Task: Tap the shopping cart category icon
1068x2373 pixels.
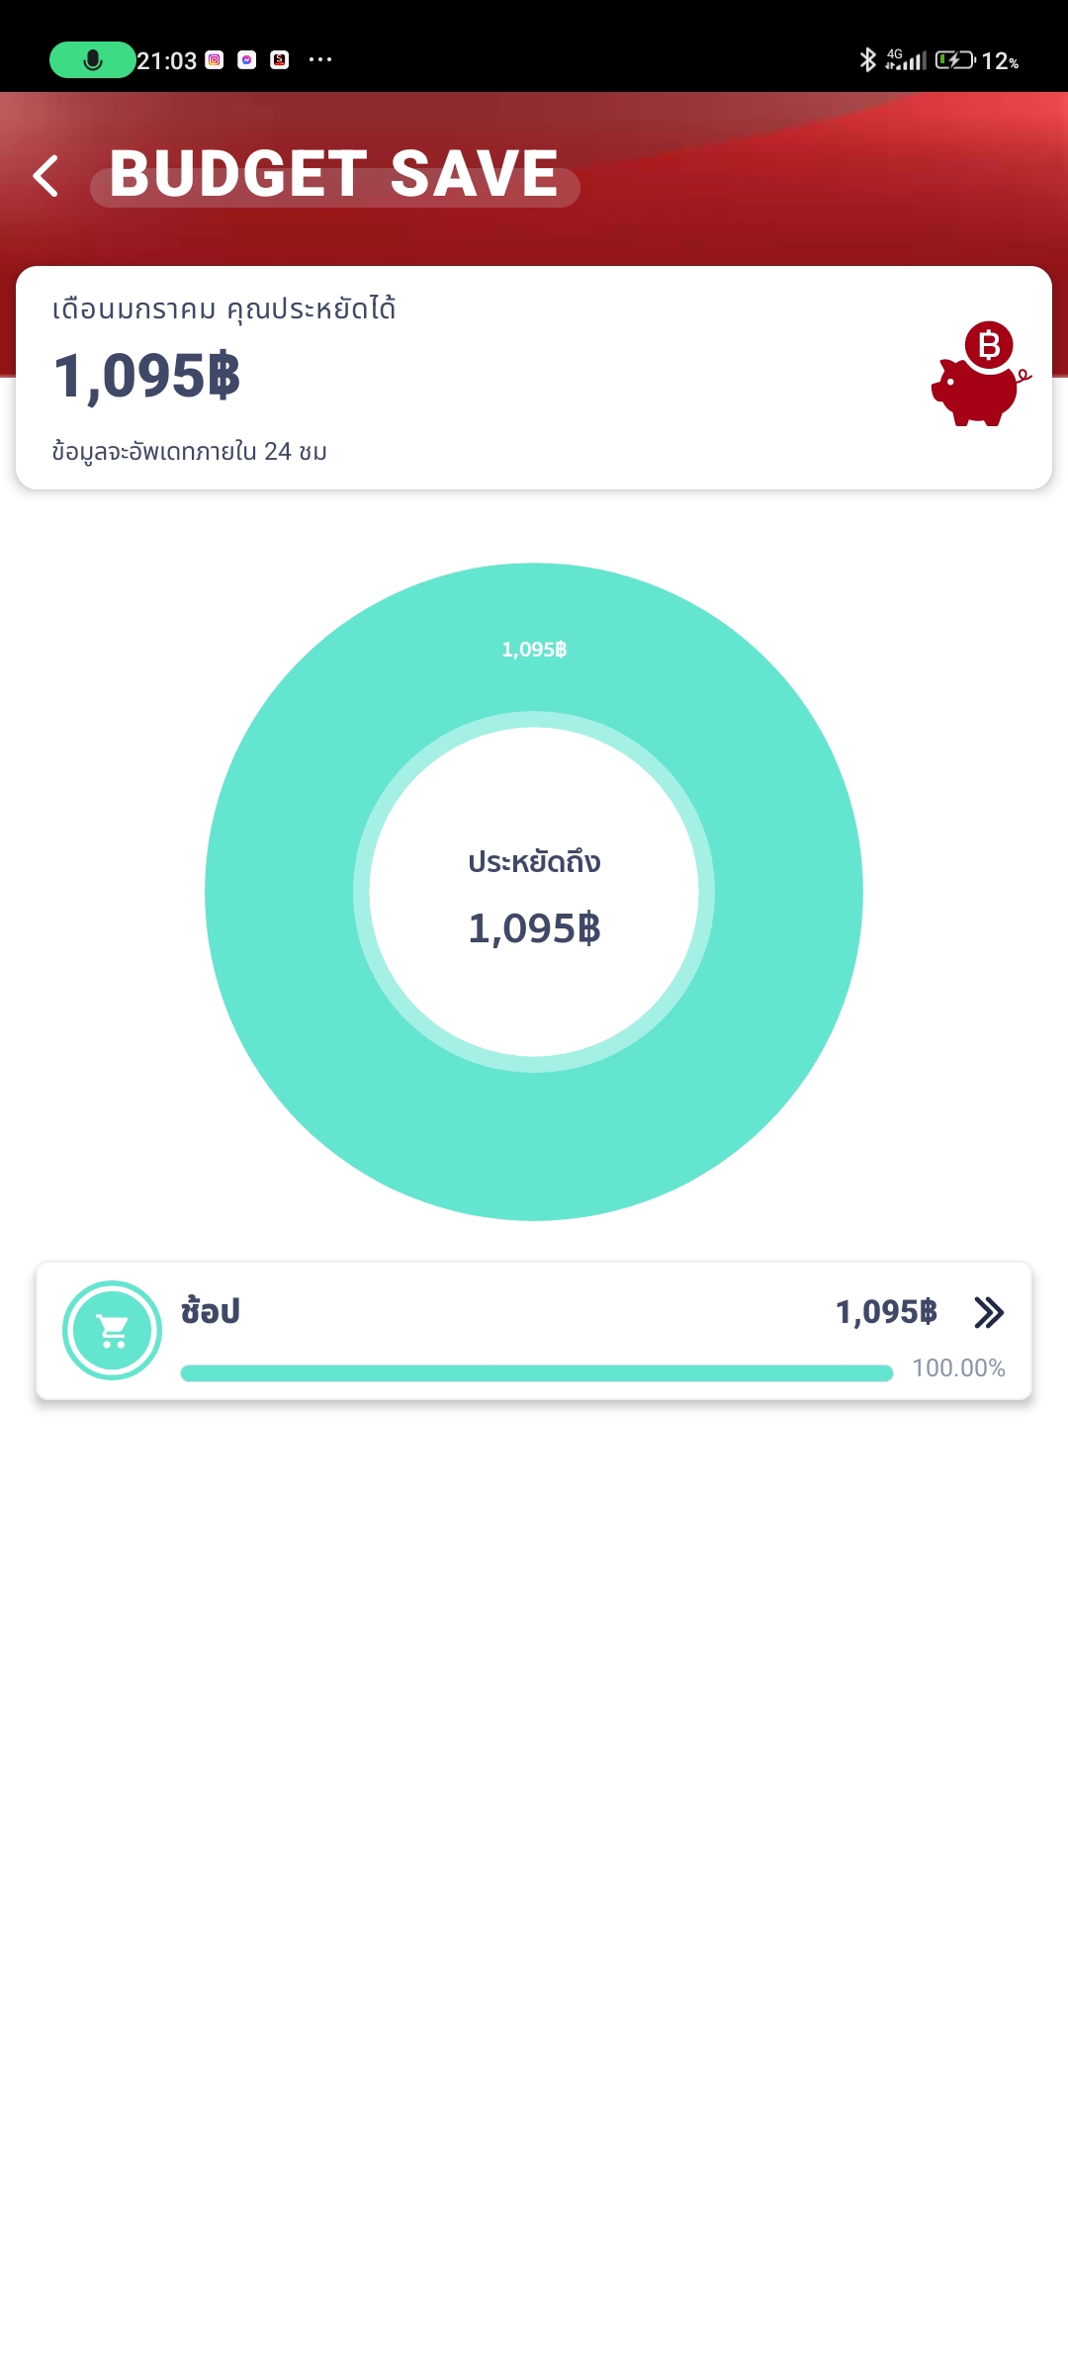Action: pos(112,1330)
